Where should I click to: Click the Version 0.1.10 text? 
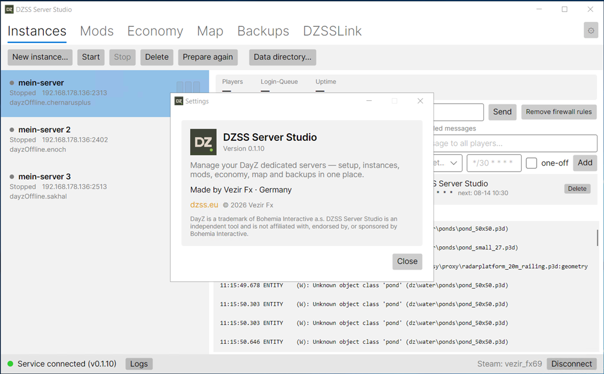coord(244,149)
